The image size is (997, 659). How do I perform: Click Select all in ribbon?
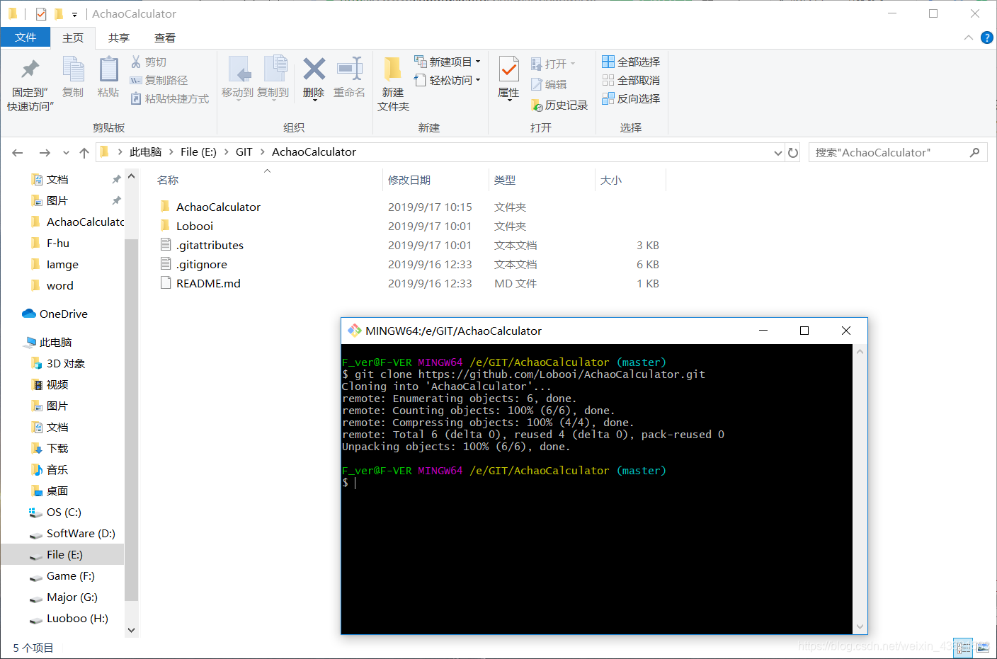631,62
